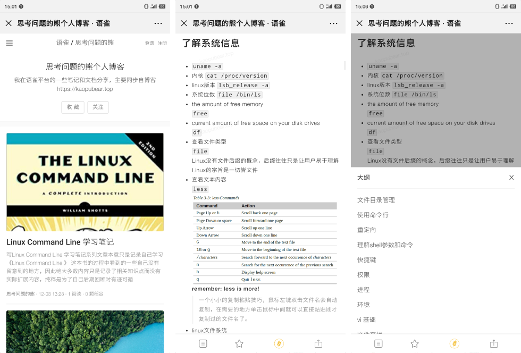
Task: Jump to 环境 in the outline
Action: (x=364, y=305)
